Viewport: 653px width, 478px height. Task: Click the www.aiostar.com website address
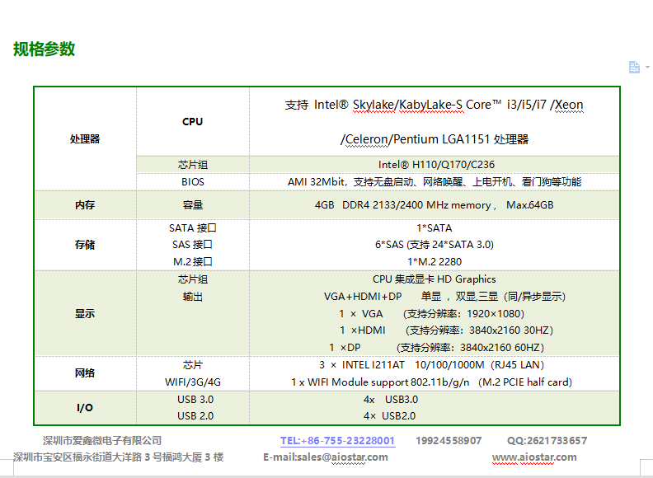pos(534,457)
